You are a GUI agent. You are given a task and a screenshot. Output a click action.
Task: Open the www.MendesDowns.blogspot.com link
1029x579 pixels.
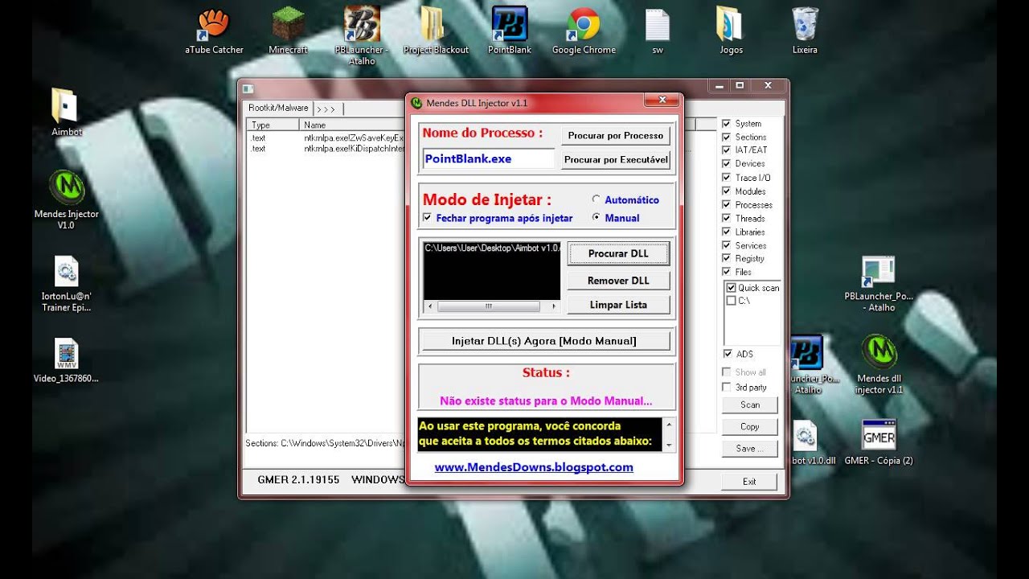[534, 467]
